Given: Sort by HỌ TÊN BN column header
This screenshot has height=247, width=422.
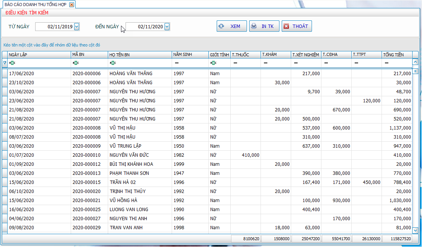Looking at the screenshot, I should (140, 54).
